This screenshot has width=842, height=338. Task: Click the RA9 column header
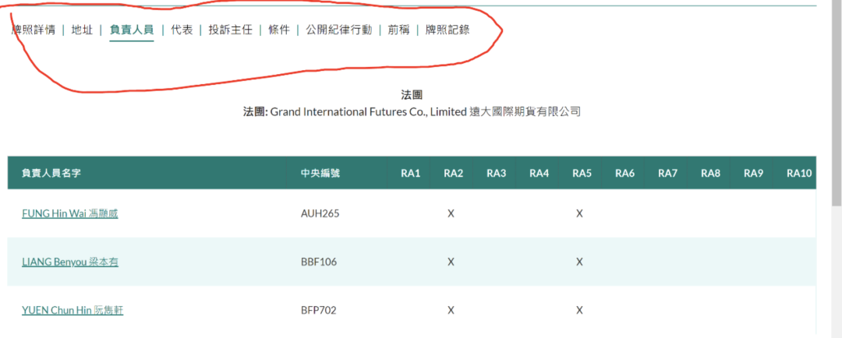pos(753,173)
